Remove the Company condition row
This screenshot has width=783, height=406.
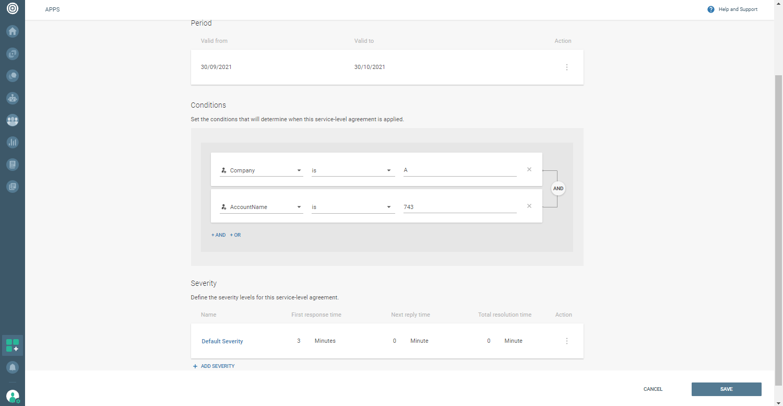(529, 169)
